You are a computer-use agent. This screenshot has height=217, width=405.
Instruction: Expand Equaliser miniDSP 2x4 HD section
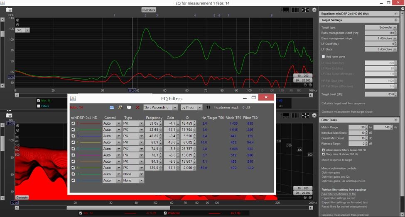395,14
